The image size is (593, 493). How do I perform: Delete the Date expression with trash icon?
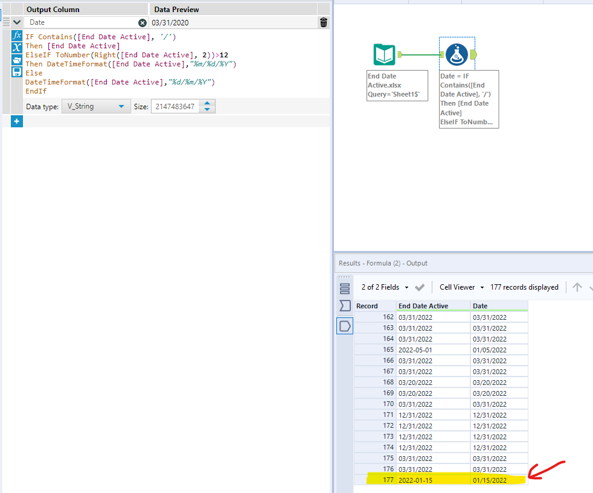pyautogui.click(x=324, y=22)
